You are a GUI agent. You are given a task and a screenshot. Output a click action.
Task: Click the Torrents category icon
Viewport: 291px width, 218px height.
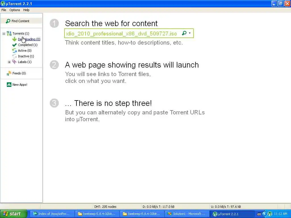9,33
